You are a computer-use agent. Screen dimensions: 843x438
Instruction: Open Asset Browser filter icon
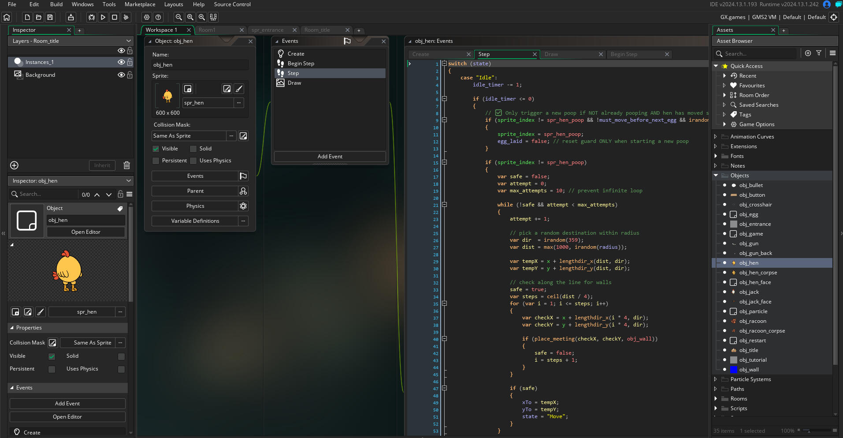819,53
